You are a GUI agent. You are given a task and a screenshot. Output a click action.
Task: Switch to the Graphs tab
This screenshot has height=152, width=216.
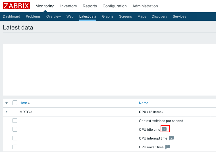pos(108,16)
